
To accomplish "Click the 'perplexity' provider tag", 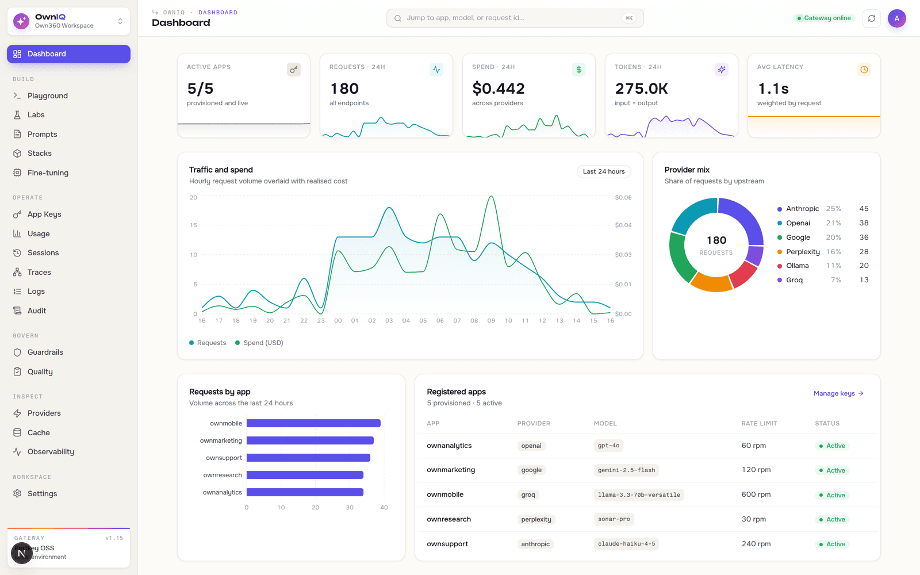I will pyautogui.click(x=536, y=519).
